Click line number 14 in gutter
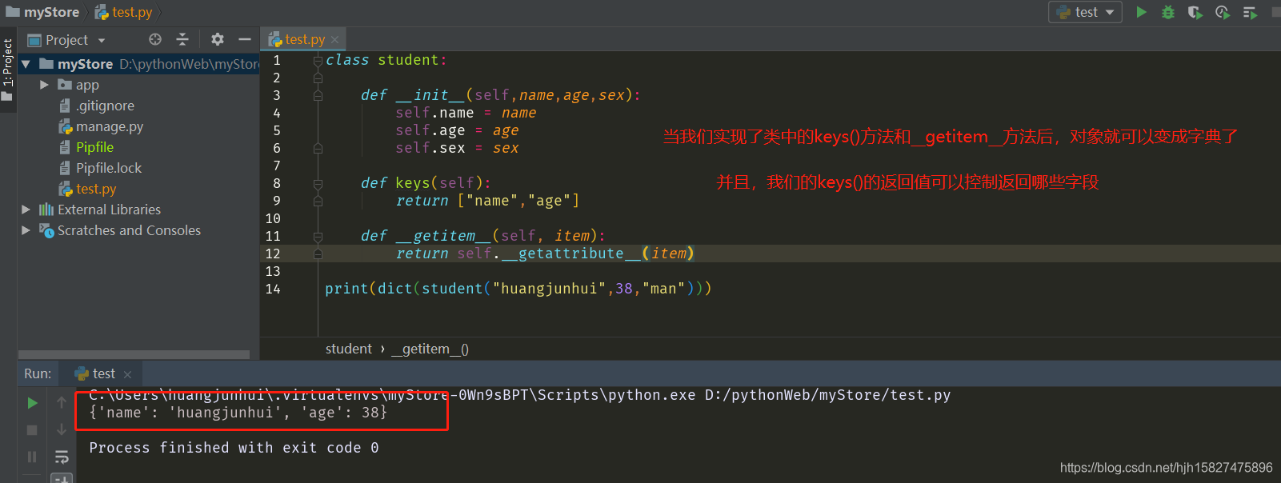Image resolution: width=1281 pixels, height=483 pixels. (x=273, y=289)
